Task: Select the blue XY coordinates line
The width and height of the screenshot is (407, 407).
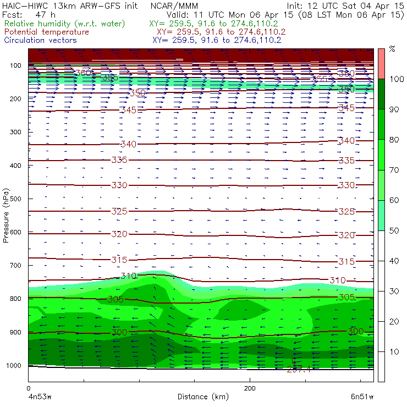Action: [217, 40]
